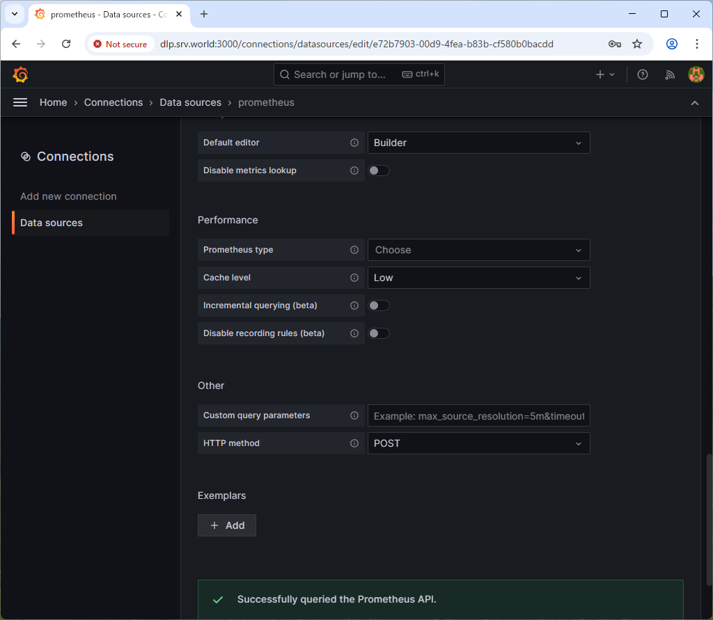
Task: Open a new browser tab
Action: [x=204, y=14]
